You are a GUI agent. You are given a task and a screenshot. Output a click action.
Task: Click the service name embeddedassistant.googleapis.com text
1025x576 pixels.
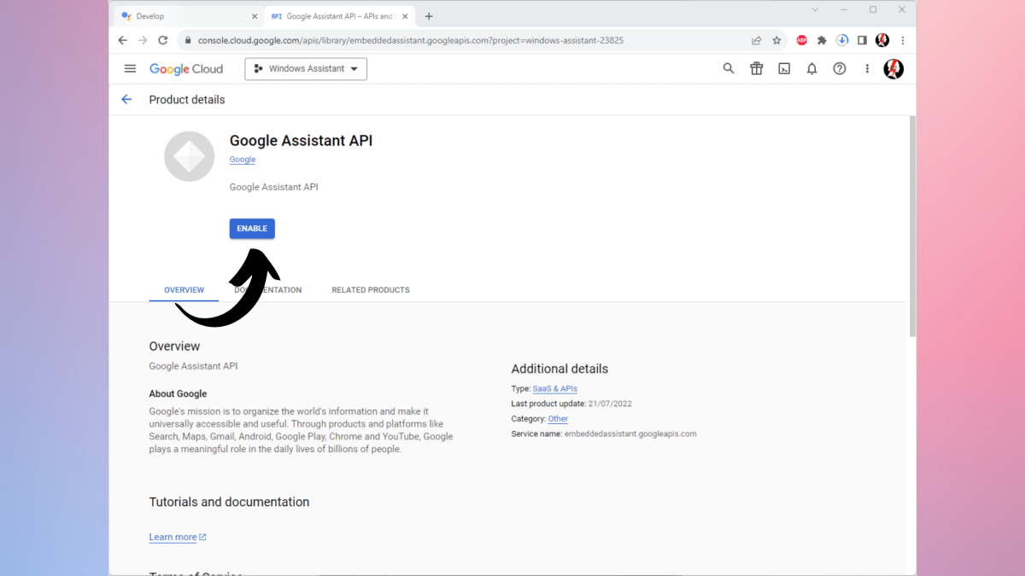(630, 434)
